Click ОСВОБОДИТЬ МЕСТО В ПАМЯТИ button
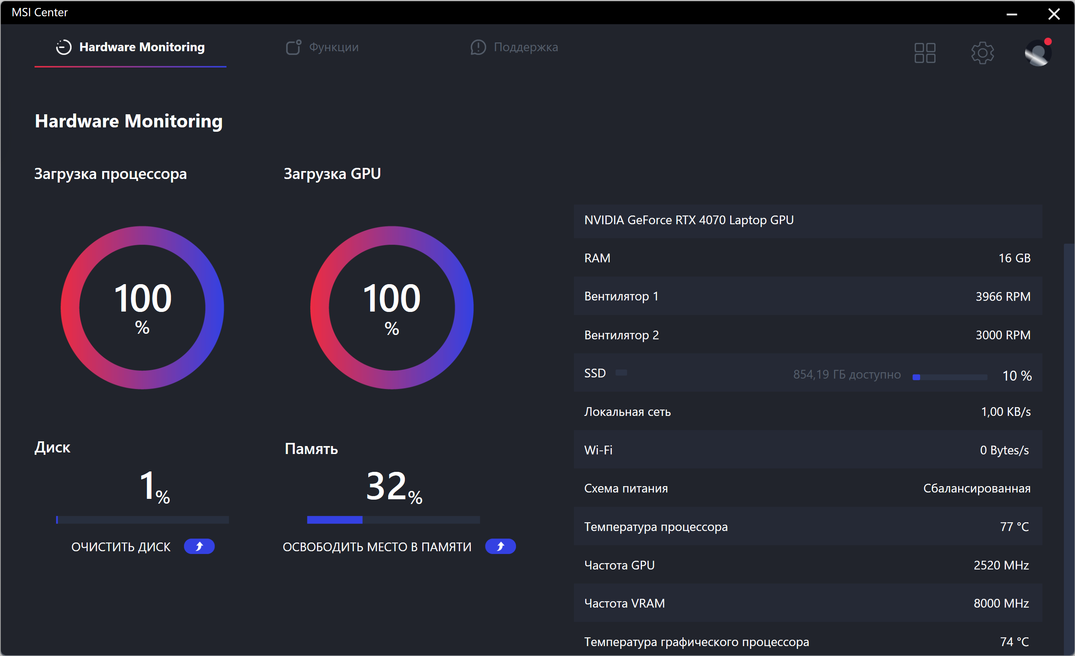Screen dimensions: 1075x656 click(377, 546)
